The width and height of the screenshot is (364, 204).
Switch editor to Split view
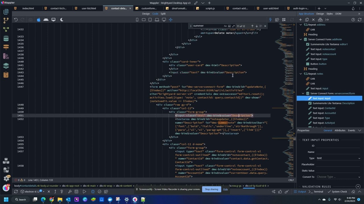163,14
